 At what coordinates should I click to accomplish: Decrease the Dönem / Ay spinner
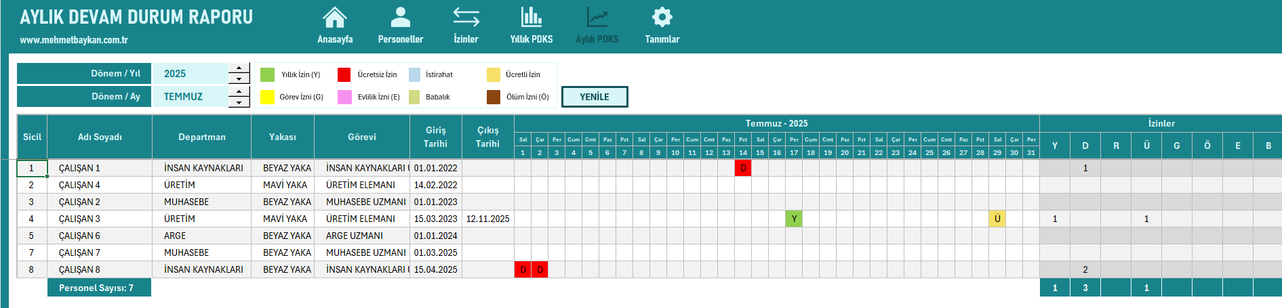tap(239, 102)
